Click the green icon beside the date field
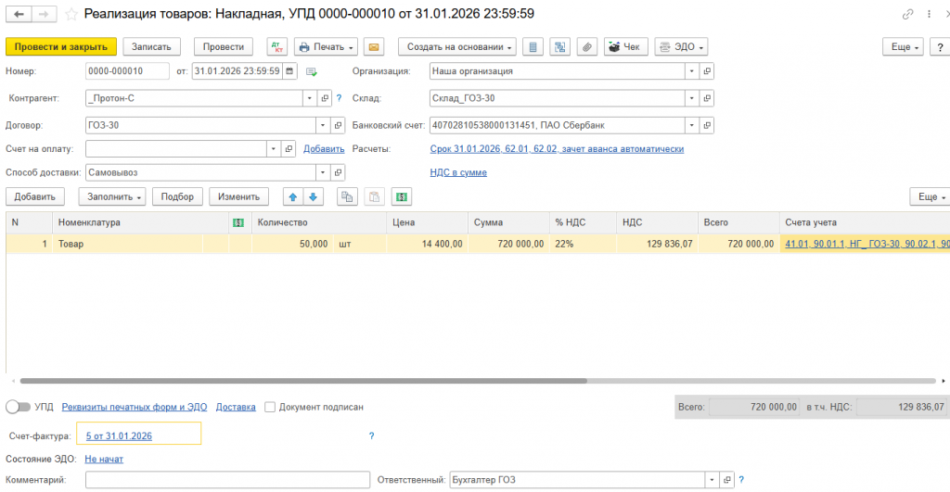The height and width of the screenshot is (492, 950). tap(312, 71)
